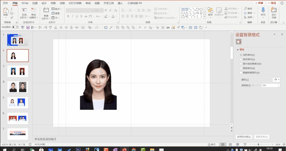The height and width of the screenshot is (151, 286).
Task: Click the New Slide icon
Action: (x=46, y=10)
